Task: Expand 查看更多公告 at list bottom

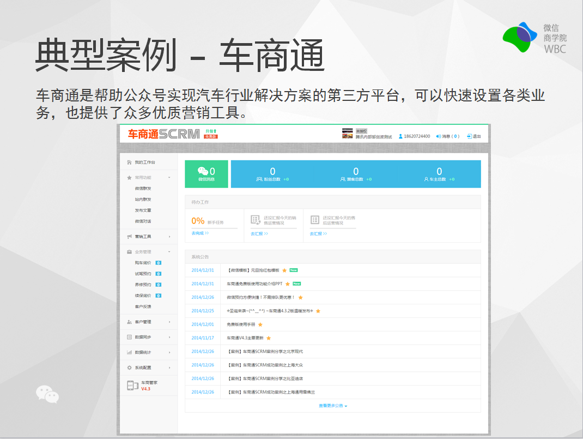Action: coord(333,406)
